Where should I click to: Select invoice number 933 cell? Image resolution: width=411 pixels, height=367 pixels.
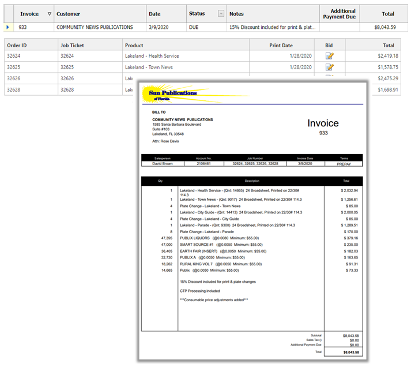[33, 27]
